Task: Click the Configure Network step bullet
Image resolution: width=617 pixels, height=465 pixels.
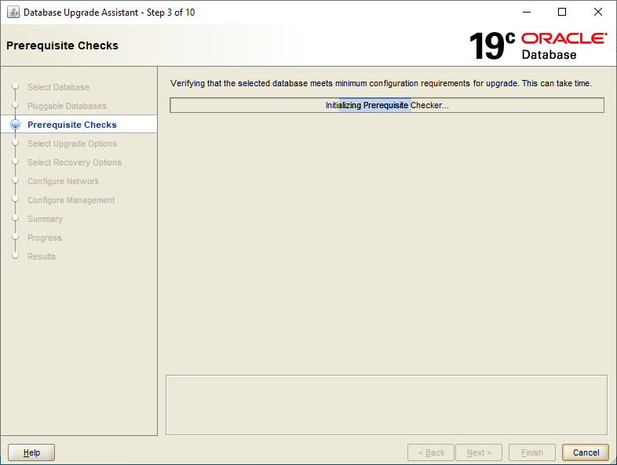Action: click(x=16, y=180)
